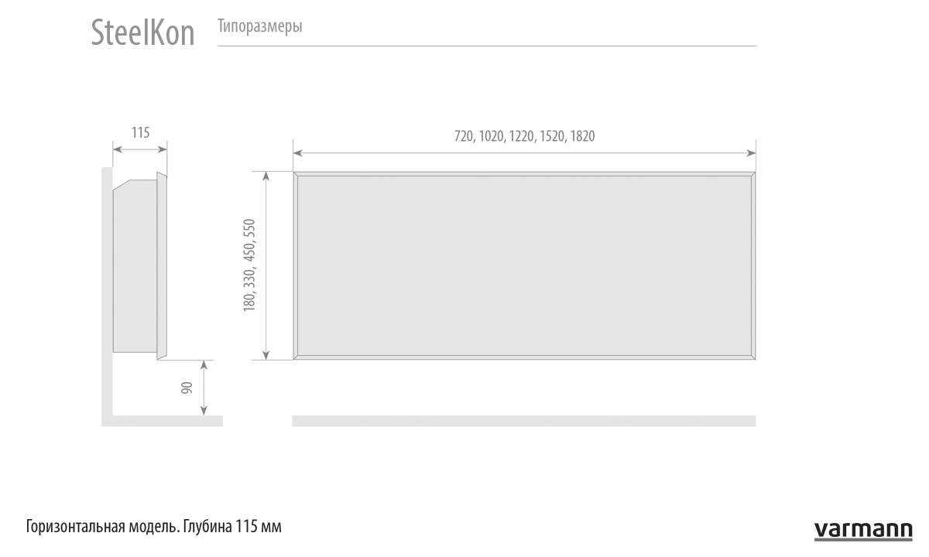Screen dimensions: 929x557
Task: Click the horizontal width dimension arrow line
Action: [524, 152]
